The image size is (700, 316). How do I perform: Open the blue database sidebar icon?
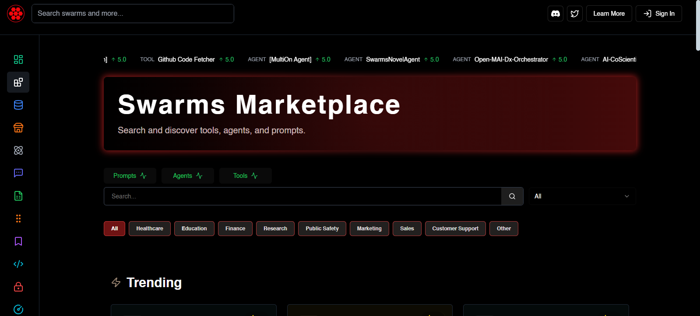18,105
